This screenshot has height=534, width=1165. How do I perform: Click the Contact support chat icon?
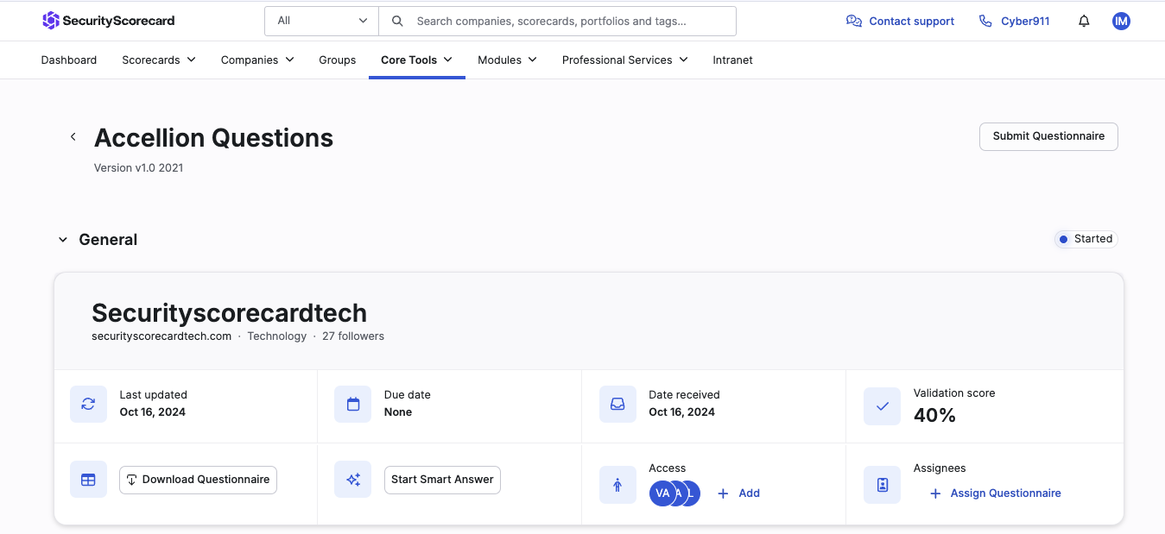click(x=854, y=21)
